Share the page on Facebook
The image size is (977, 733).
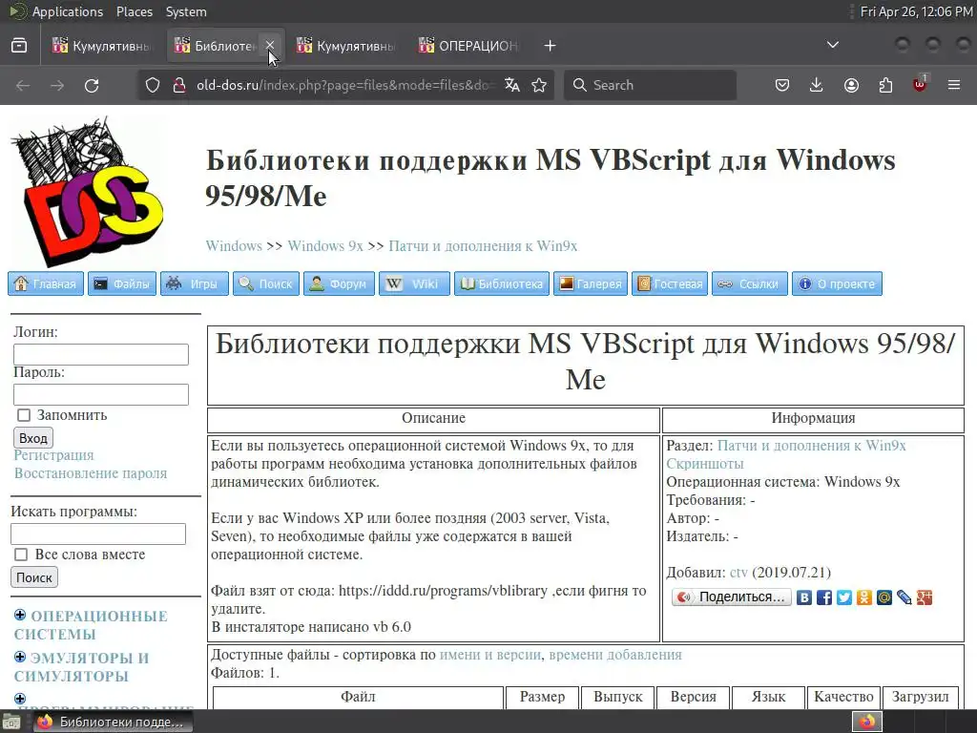click(x=823, y=597)
